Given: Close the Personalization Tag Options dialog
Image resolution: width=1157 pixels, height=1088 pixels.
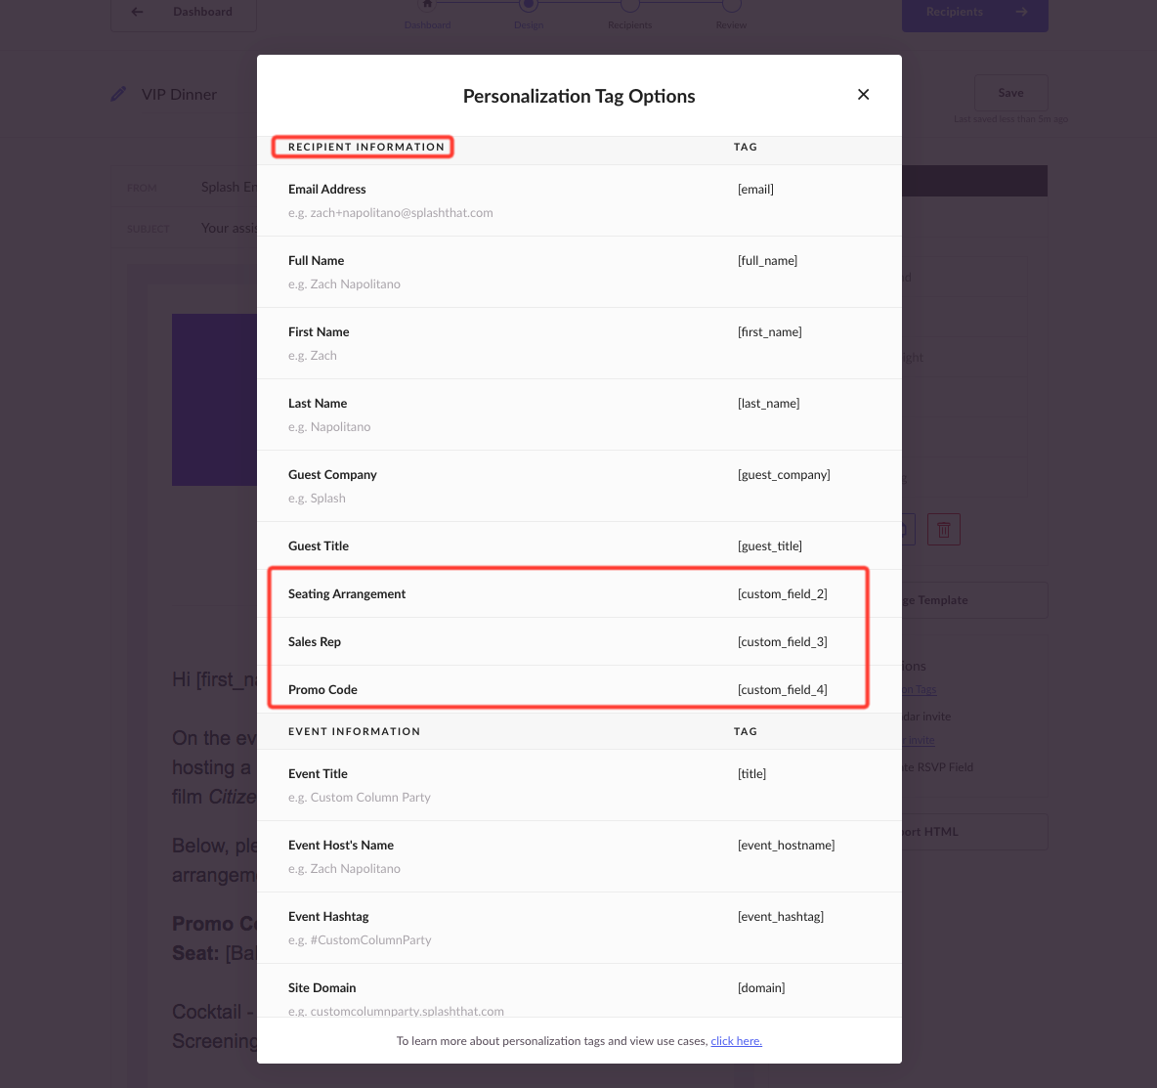Looking at the screenshot, I should (x=863, y=95).
